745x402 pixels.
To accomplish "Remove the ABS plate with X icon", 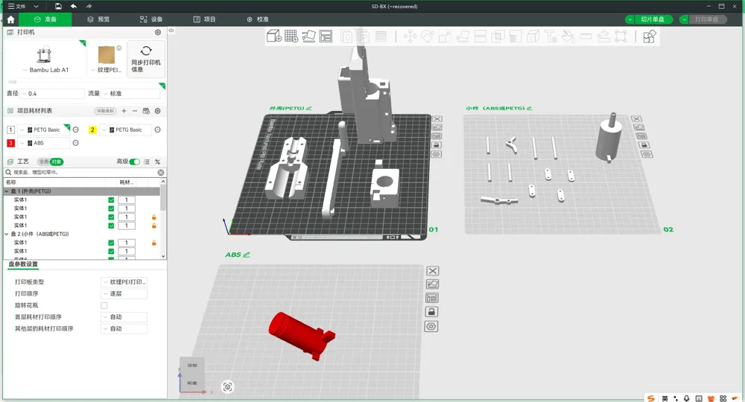I will pyautogui.click(x=432, y=271).
